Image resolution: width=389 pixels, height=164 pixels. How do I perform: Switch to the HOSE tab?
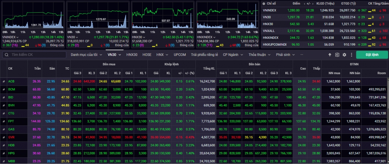(x=147, y=55)
